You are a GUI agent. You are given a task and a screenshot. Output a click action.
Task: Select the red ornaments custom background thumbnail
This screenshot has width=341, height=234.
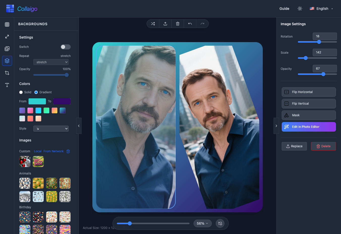coord(25,161)
